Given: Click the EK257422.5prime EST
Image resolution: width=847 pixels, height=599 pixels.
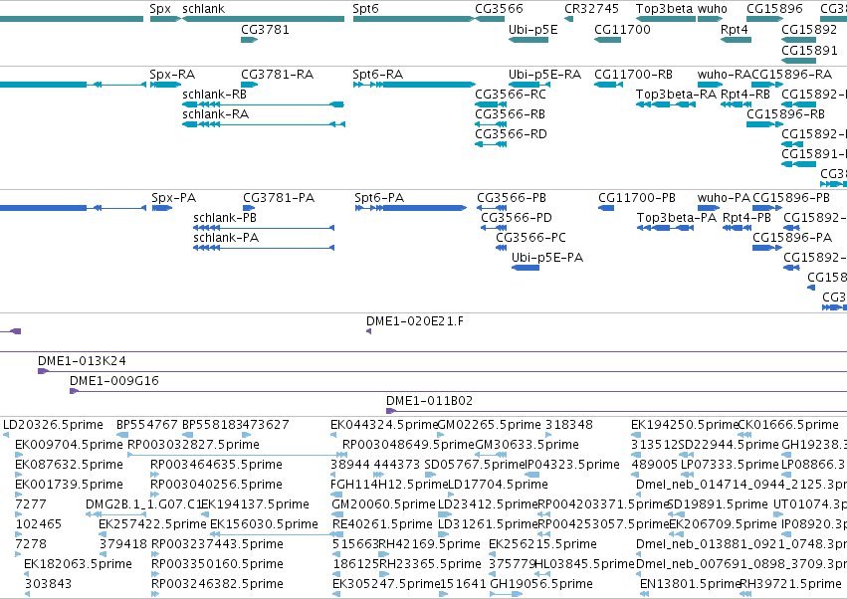Looking at the screenshot, I should pyautogui.click(x=103, y=534).
